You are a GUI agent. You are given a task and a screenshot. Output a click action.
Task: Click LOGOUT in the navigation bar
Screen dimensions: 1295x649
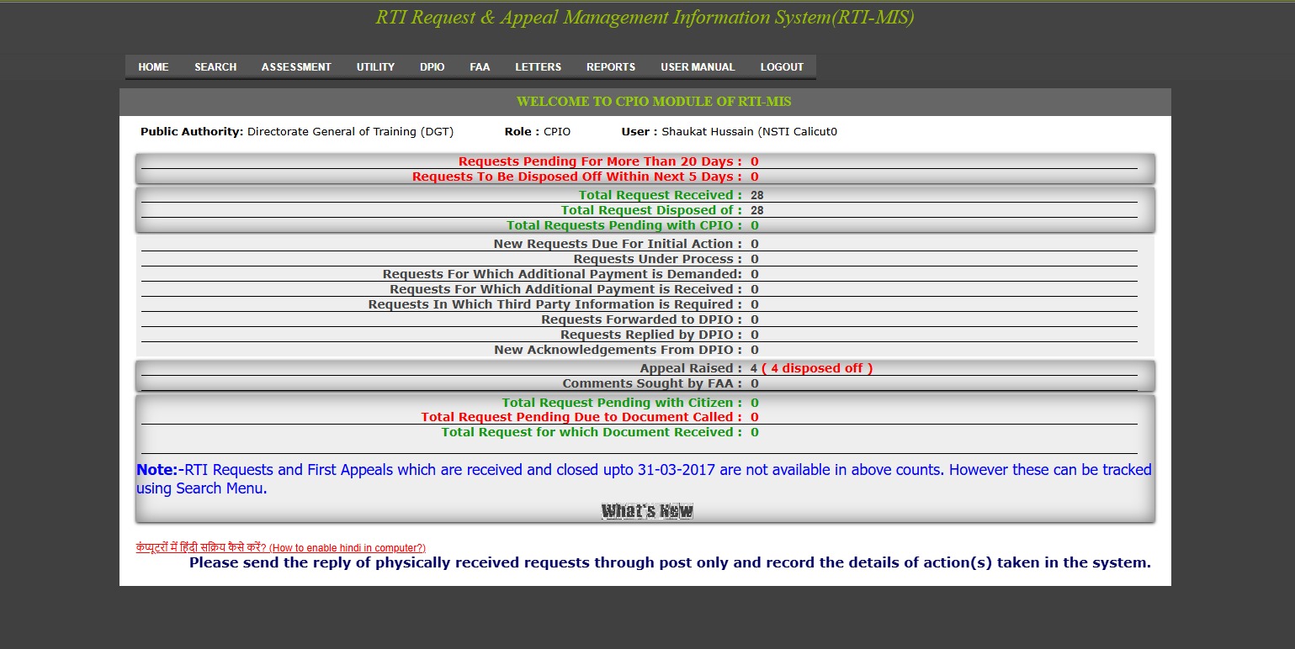pos(782,67)
